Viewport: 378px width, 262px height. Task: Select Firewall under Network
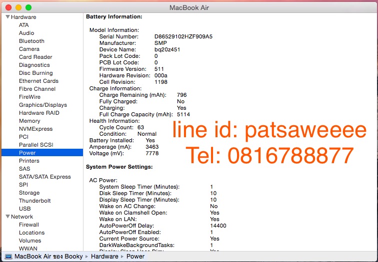coord(29,225)
